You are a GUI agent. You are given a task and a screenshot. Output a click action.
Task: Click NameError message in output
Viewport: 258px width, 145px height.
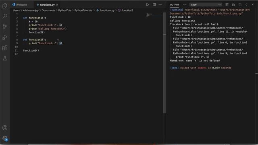coord(195,61)
